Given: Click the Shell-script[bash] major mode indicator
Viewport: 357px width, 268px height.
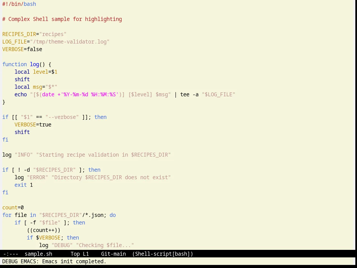Looking at the screenshot, I should tap(163, 254).
